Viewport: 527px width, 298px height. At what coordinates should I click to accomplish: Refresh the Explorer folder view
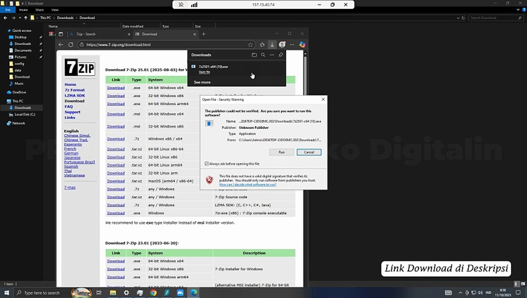point(463,18)
